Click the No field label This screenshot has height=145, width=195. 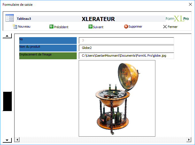click(48, 41)
